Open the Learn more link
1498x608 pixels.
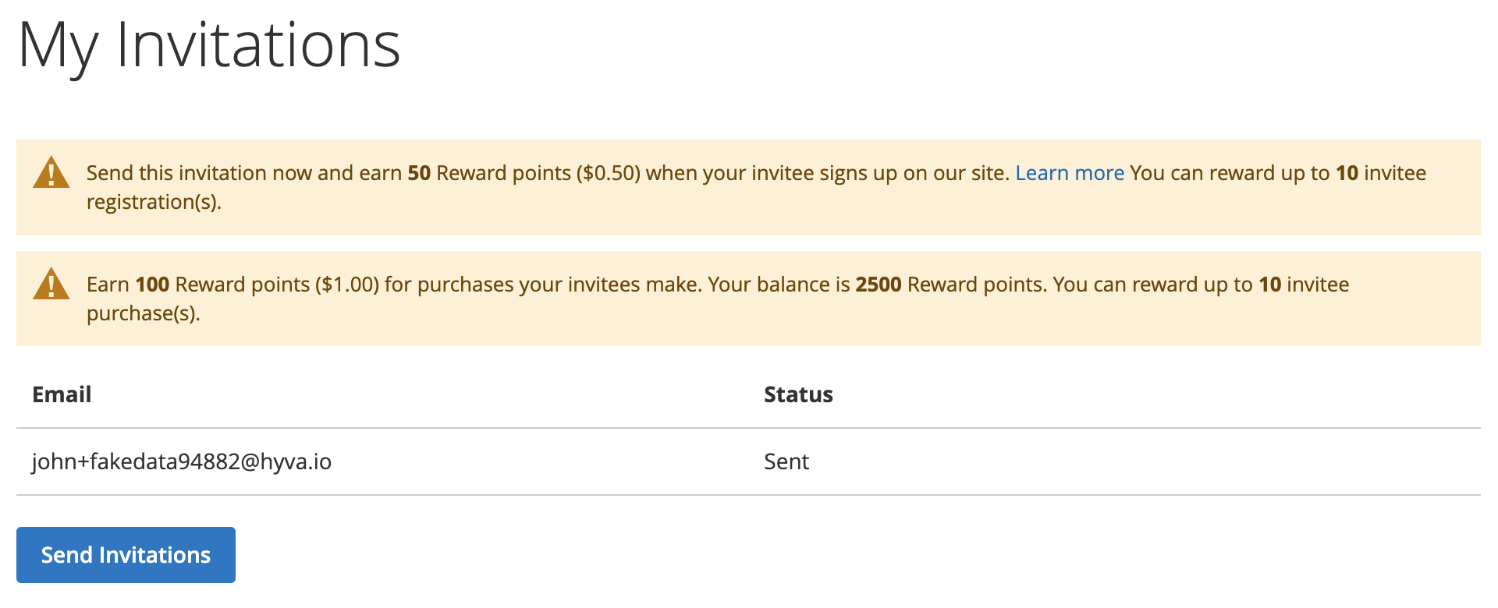pyautogui.click(x=1070, y=173)
